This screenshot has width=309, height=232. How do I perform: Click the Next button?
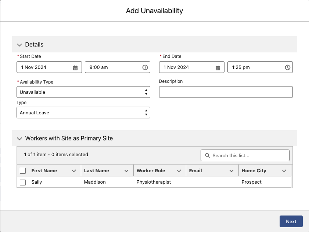tap(291, 221)
